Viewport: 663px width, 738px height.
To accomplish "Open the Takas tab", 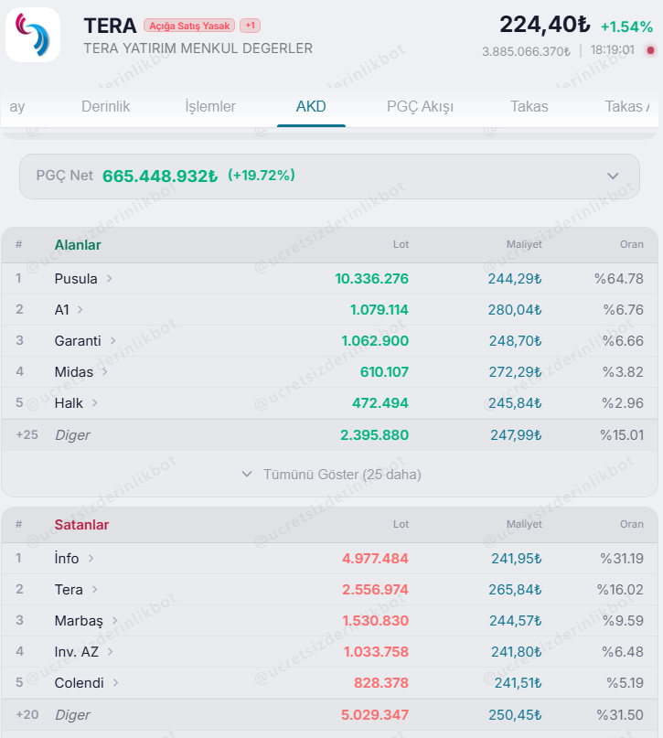I will coord(529,106).
